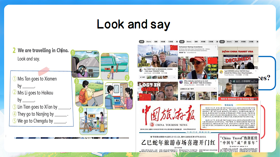The height and width of the screenshot is (157, 280).
Task: Click the first chapter thumbnail under the Joel Friend video
Action: 149,77
